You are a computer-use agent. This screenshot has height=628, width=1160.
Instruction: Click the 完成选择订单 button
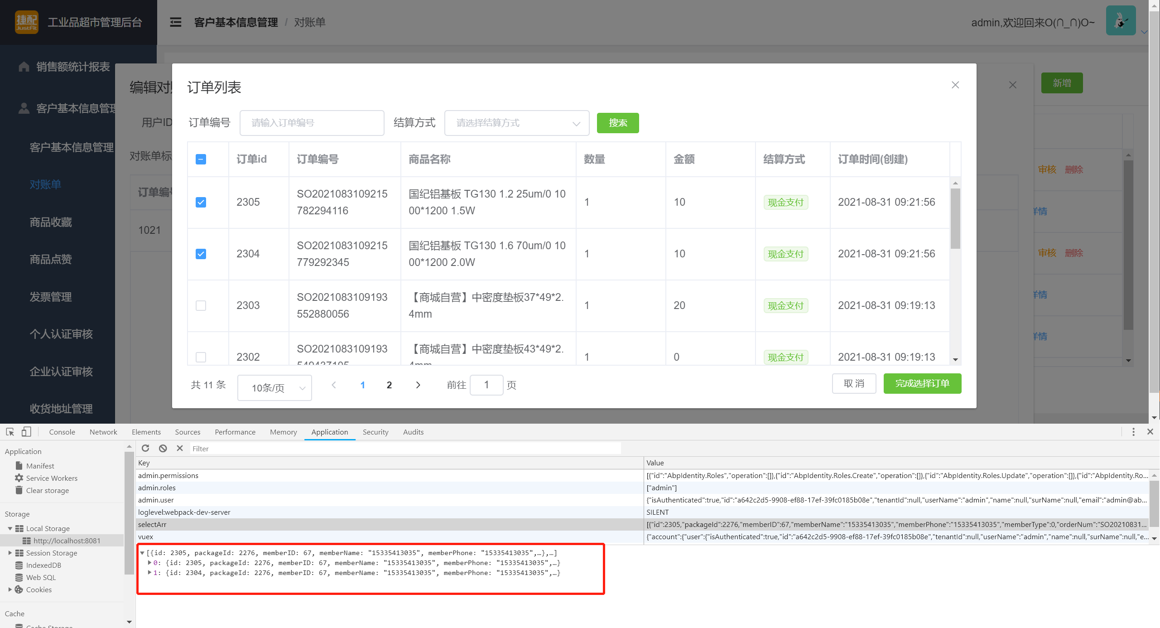coord(922,383)
